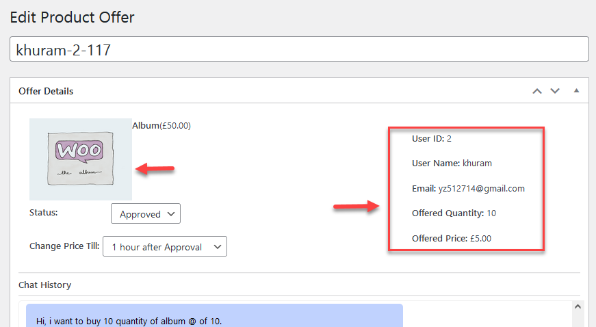Click the Chat History heading

point(45,285)
